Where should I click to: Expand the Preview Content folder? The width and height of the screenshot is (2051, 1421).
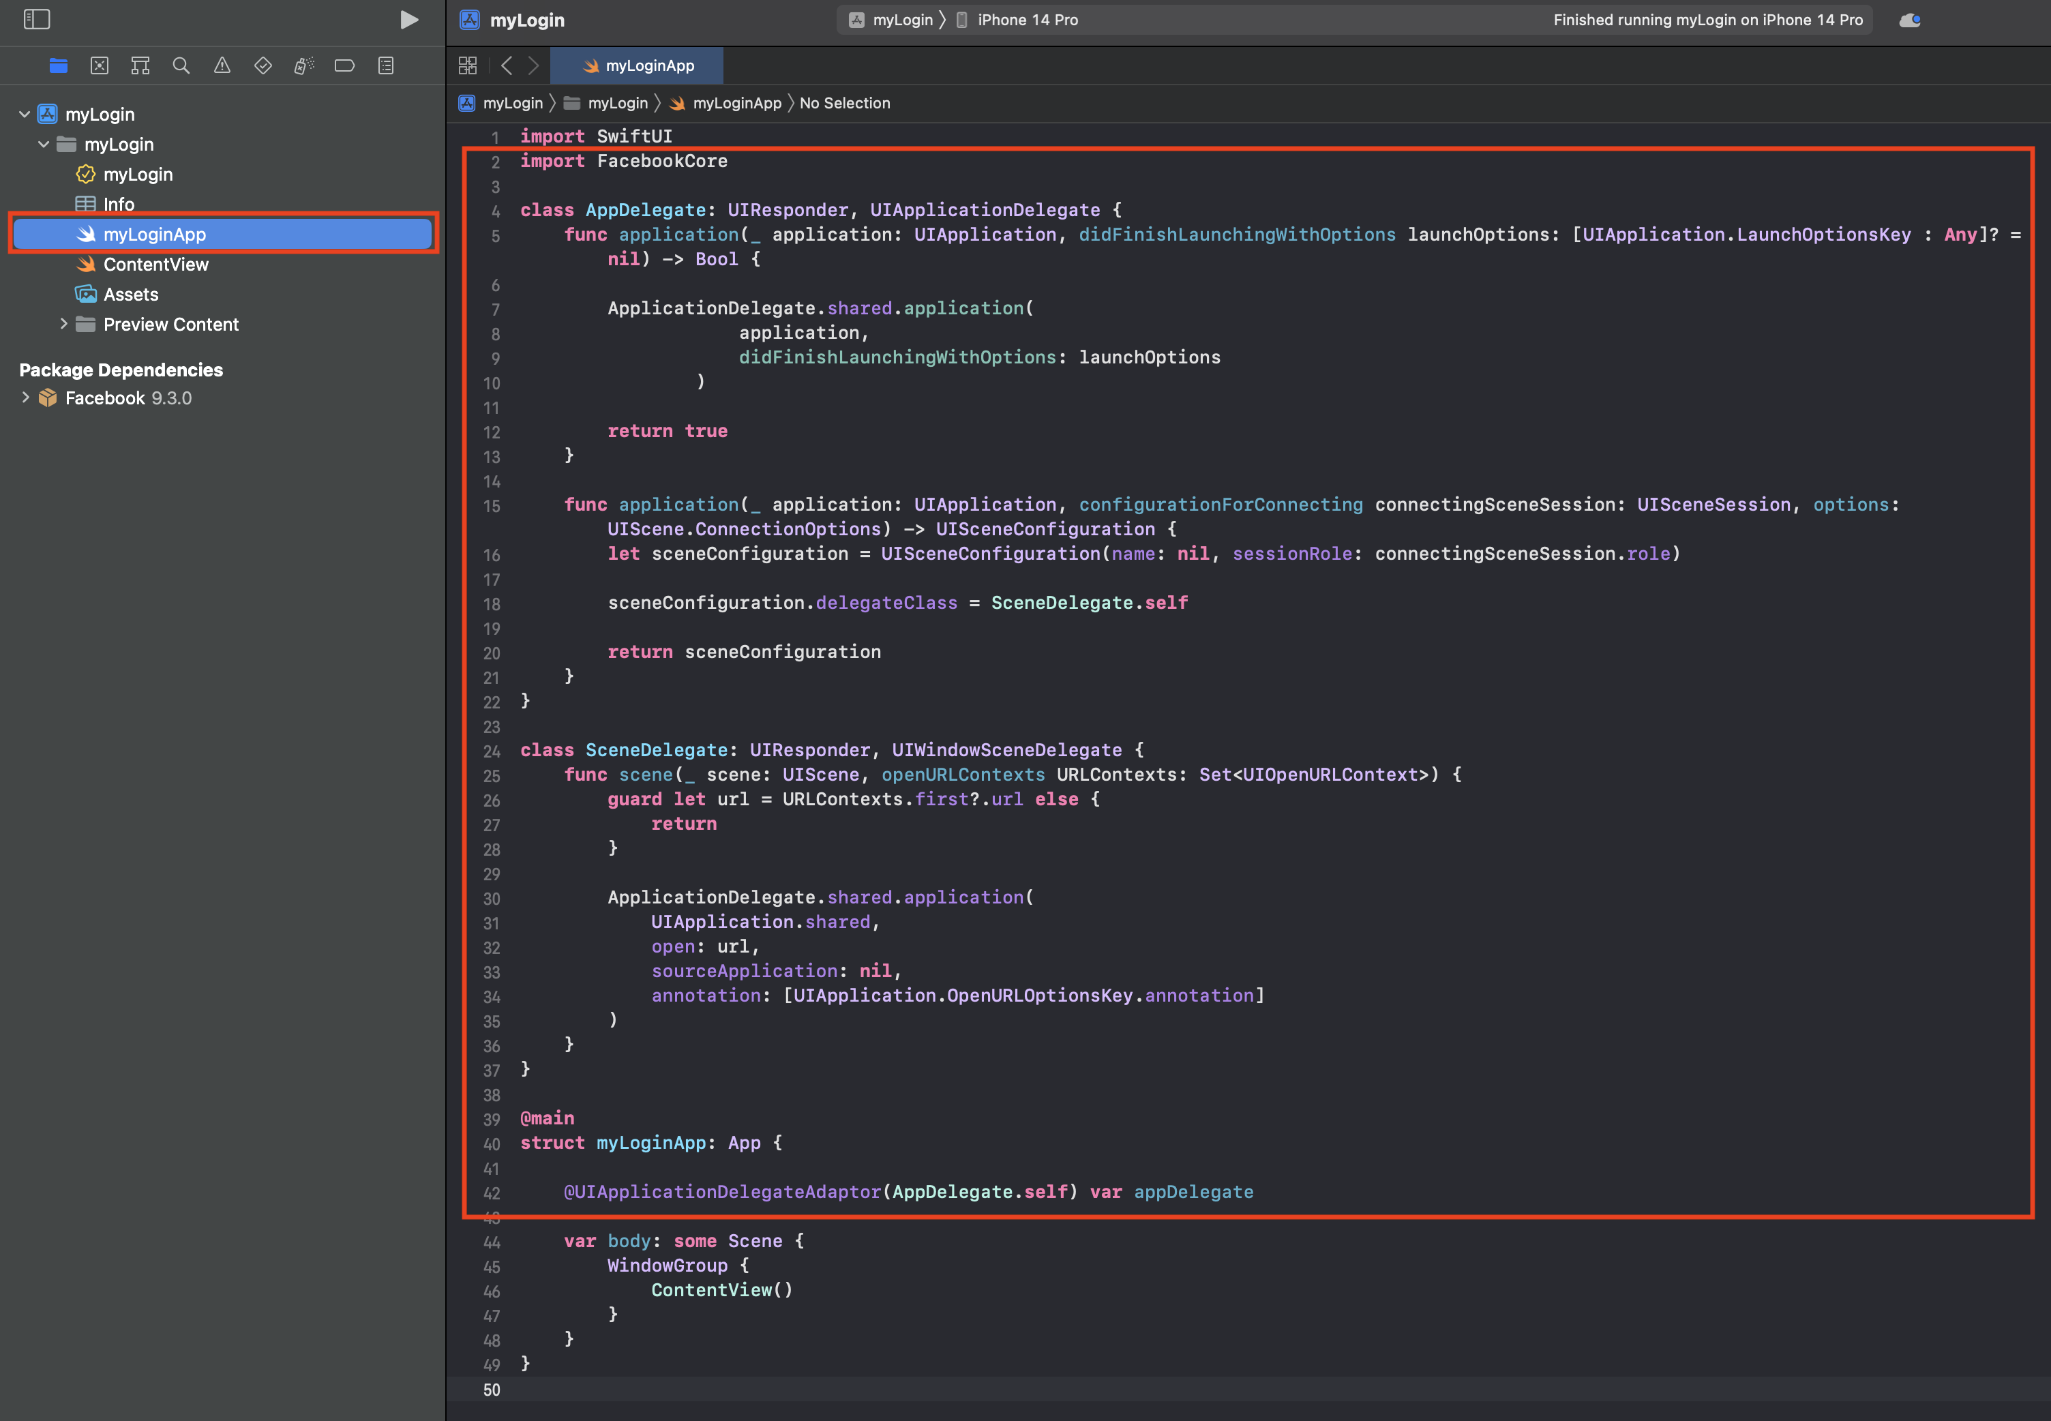pos(63,324)
